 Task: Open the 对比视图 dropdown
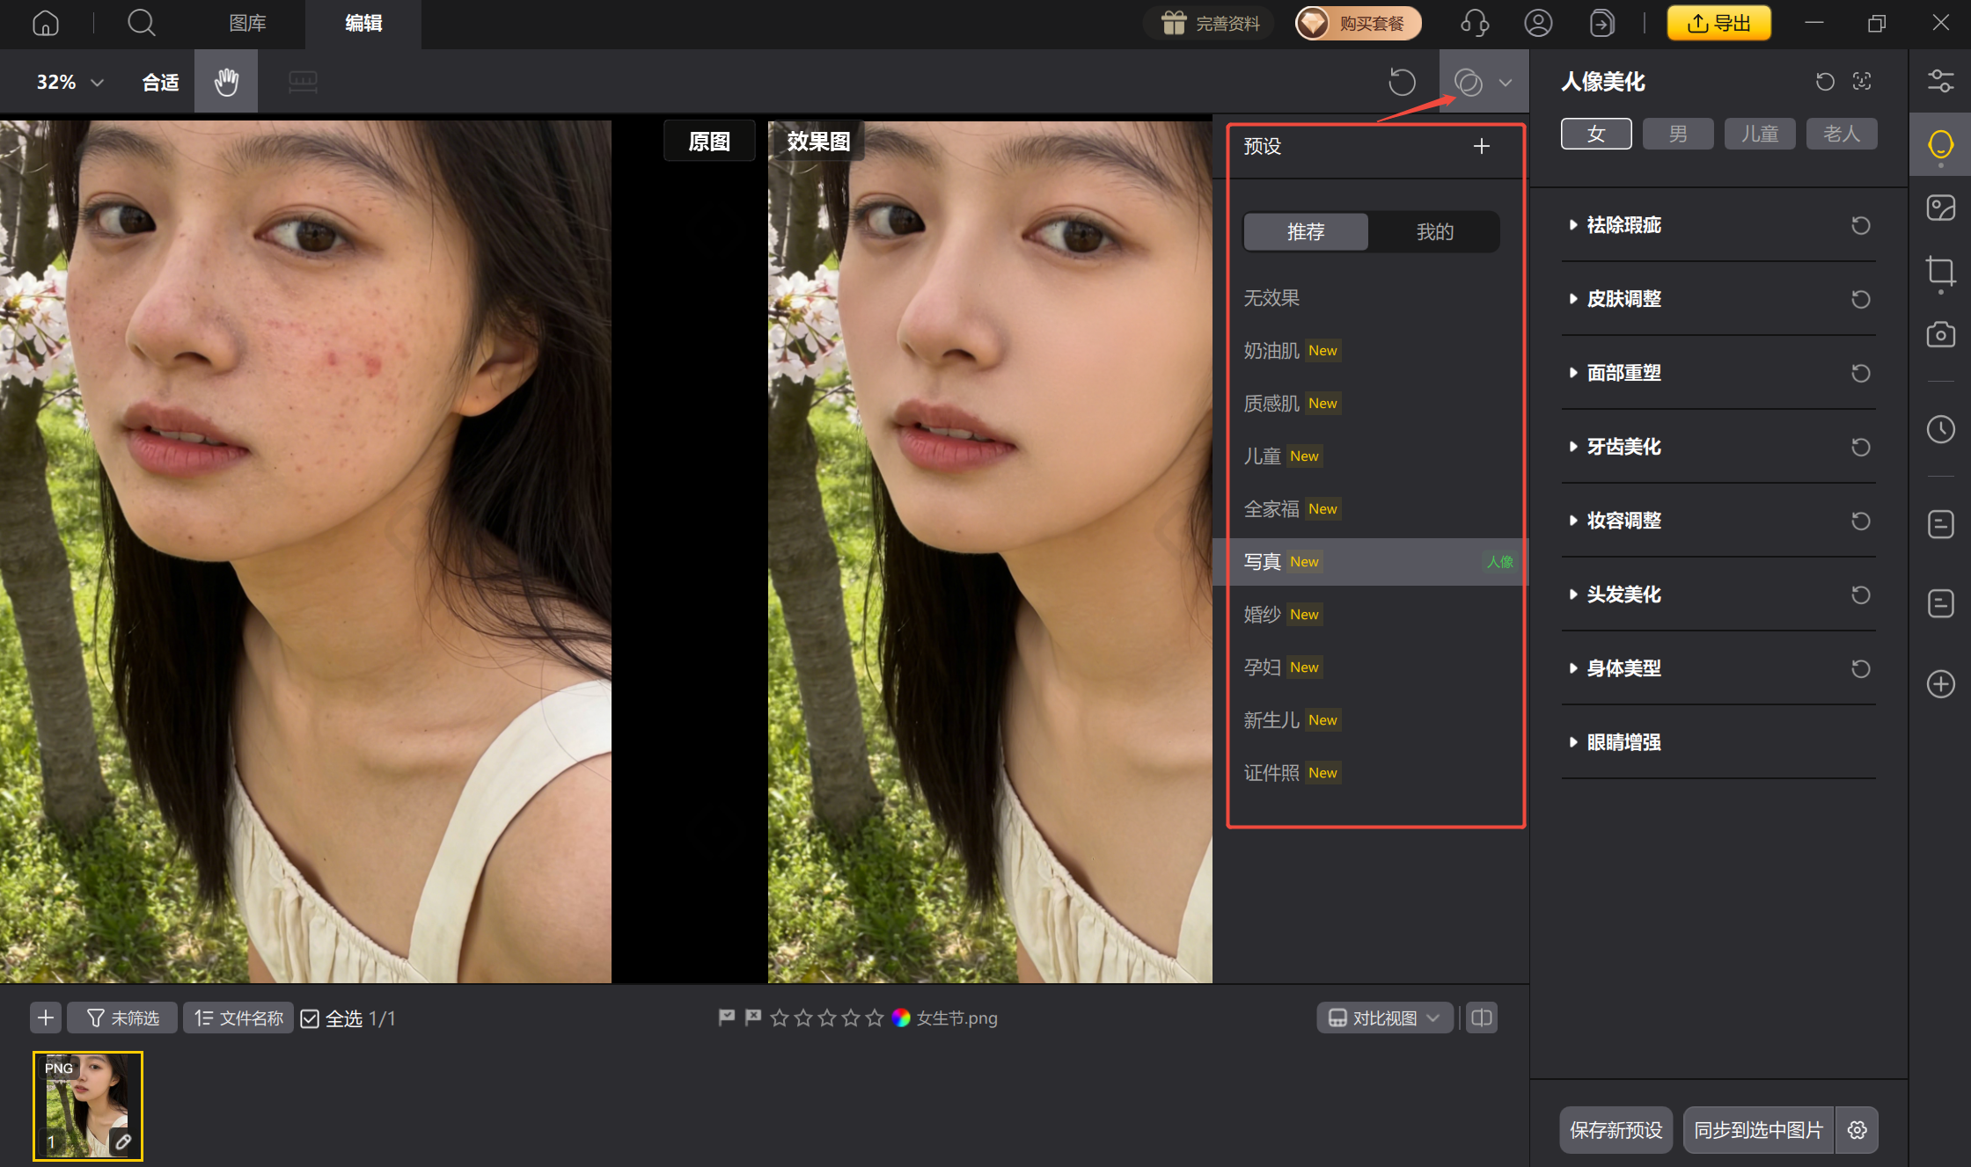pyautogui.click(x=1384, y=1017)
